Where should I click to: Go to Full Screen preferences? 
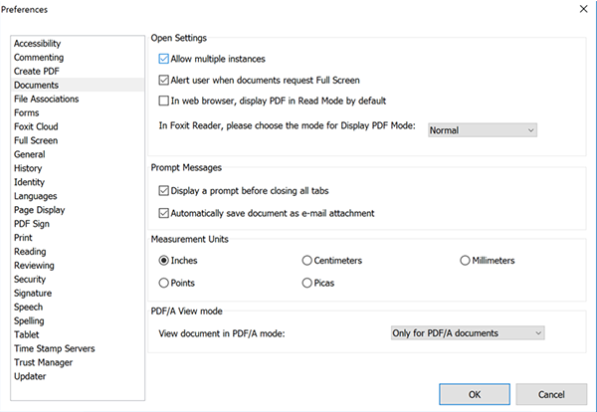[x=78, y=140]
